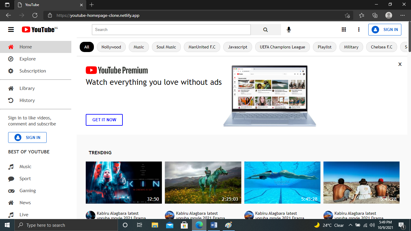Click the browser Back arrow

[8, 15]
